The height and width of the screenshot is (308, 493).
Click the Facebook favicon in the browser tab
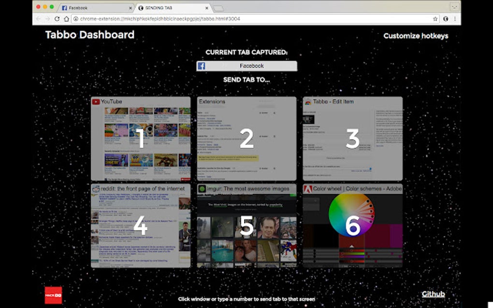(64, 8)
